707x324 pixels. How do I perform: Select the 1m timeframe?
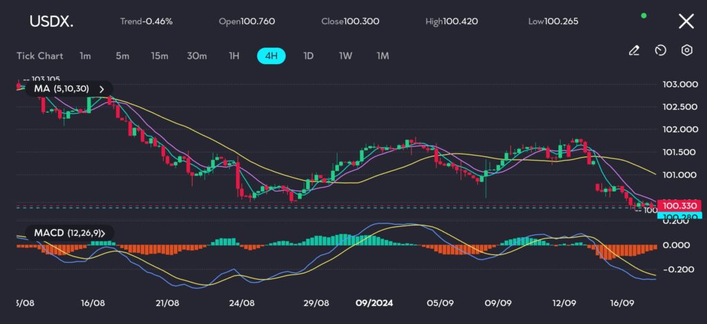click(85, 56)
